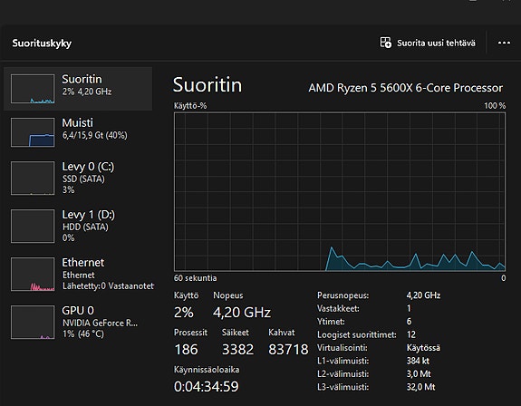Click the Levy 0 (C:) mini graph
The image size is (521, 406).
click(x=33, y=179)
